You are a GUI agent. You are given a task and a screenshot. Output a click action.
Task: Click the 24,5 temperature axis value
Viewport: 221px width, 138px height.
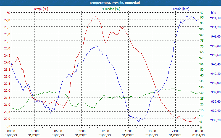click(7, 55)
